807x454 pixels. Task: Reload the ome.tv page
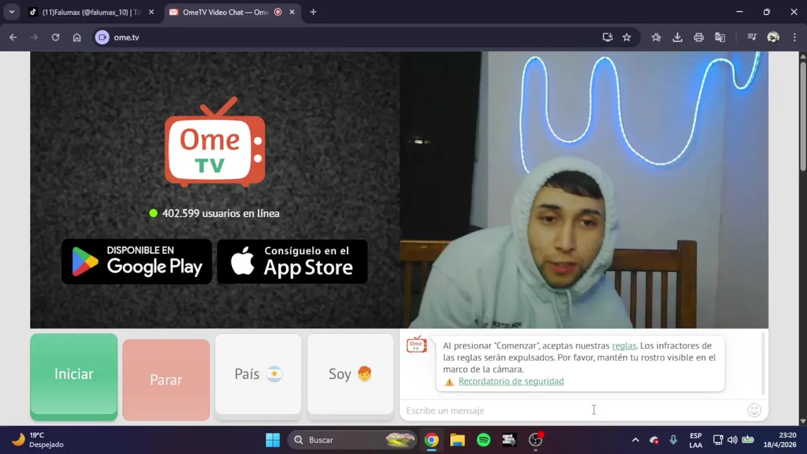(55, 37)
